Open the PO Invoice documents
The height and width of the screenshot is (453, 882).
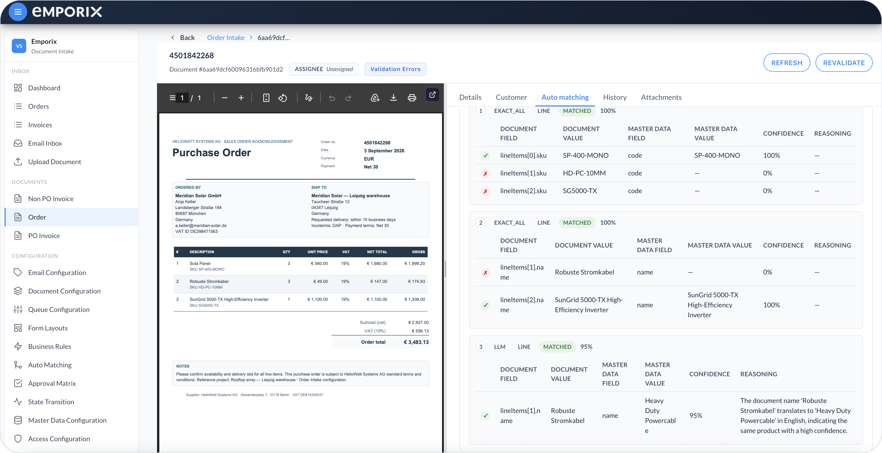click(x=71, y=236)
